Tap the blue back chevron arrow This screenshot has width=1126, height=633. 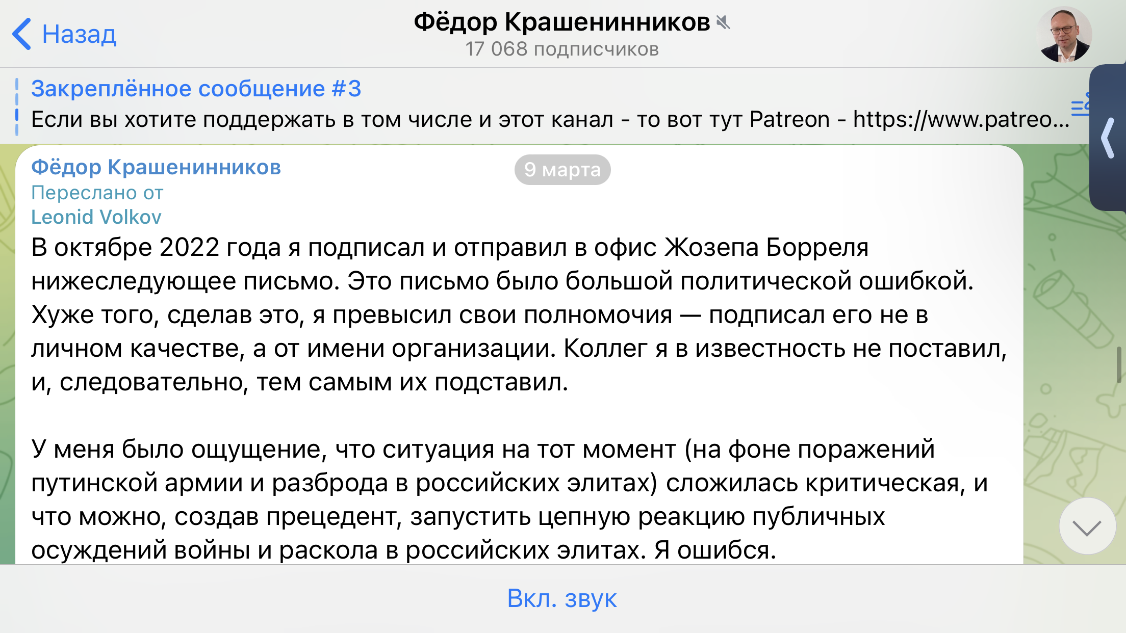[21, 34]
